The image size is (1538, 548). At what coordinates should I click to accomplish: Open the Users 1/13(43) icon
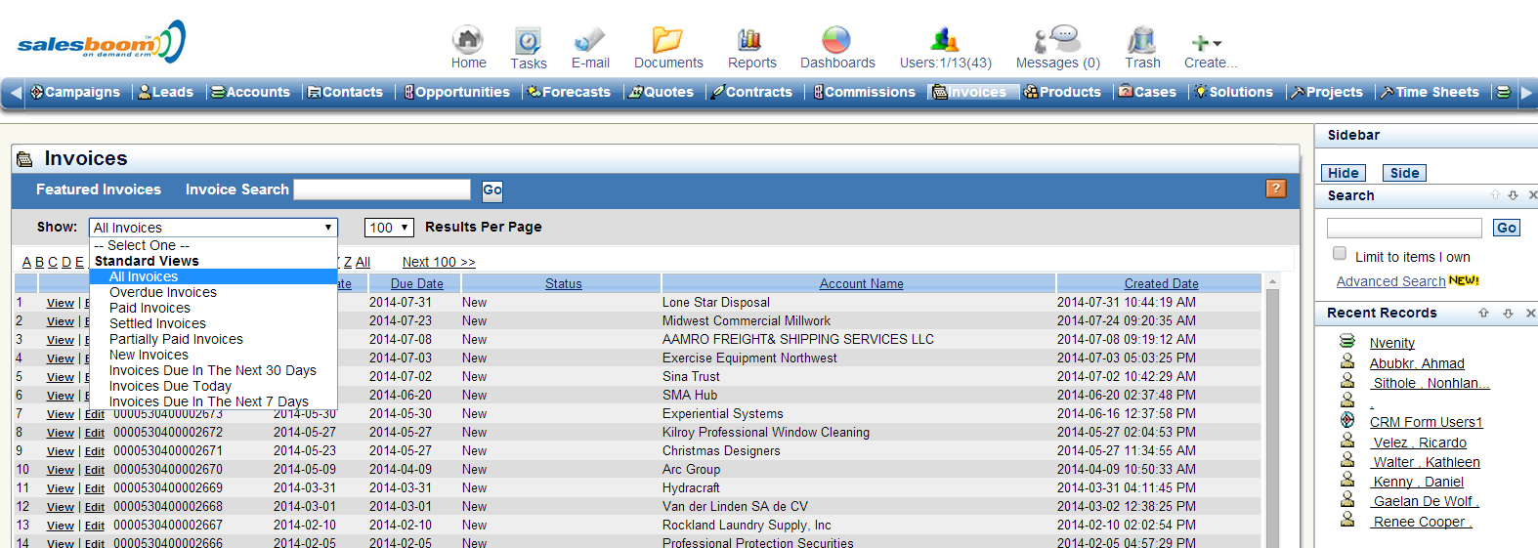pyautogui.click(x=945, y=40)
